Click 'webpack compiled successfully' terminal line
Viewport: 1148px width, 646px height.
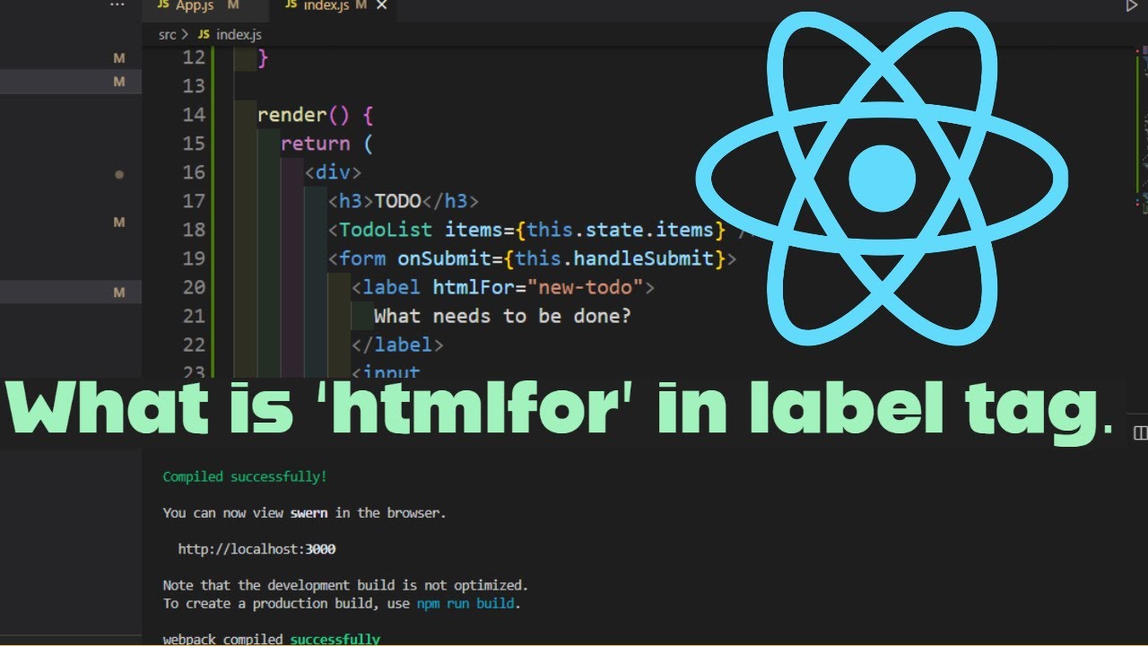click(x=271, y=639)
